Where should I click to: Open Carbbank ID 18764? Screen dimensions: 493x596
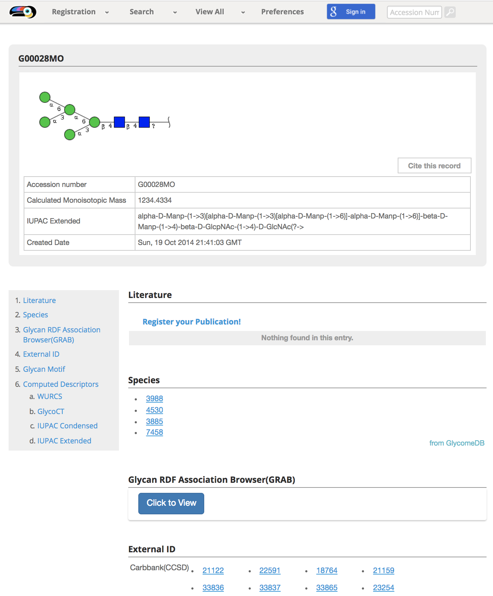click(327, 571)
